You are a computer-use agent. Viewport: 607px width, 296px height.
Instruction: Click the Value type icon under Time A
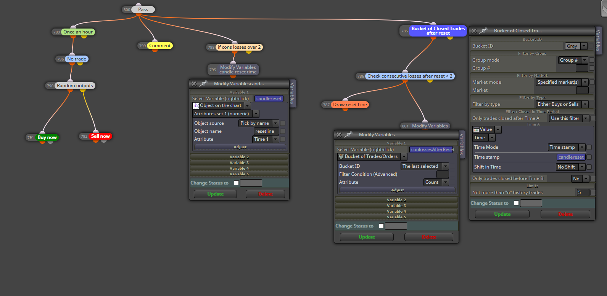click(476, 130)
